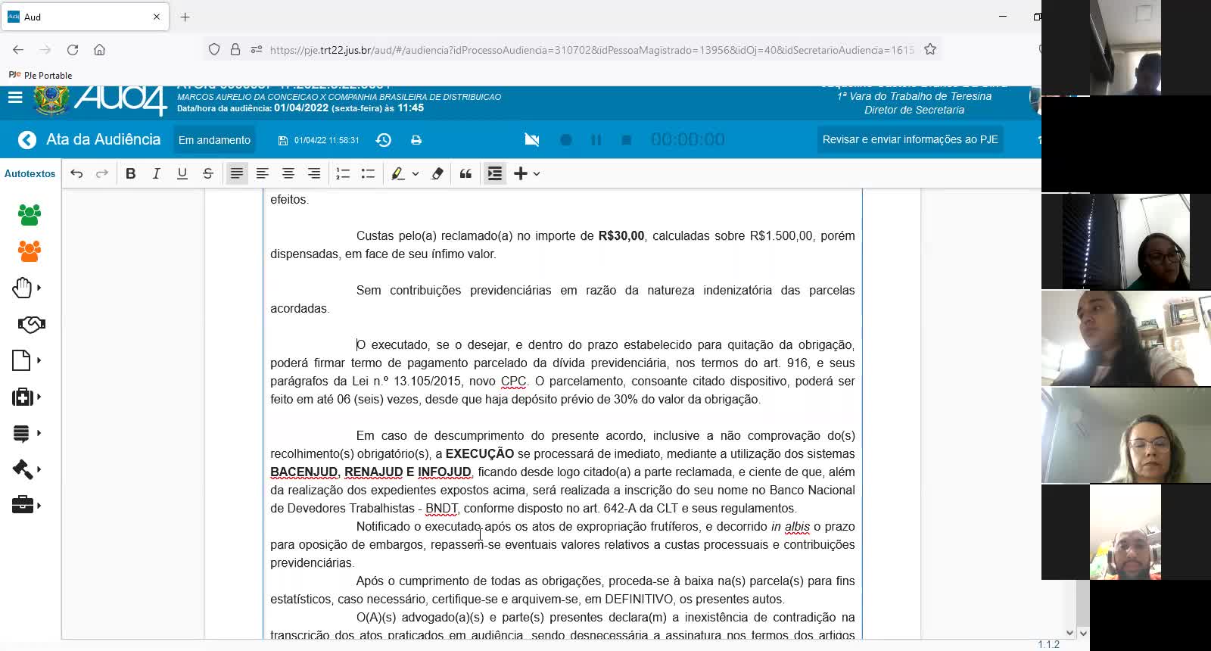Insert a bulleted list
Screen dimensions: 1211x651
[369, 173]
